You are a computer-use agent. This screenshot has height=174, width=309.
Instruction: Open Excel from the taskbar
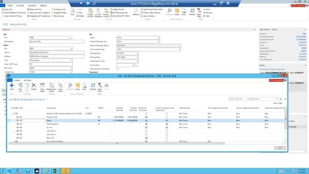tap(55, 171)
